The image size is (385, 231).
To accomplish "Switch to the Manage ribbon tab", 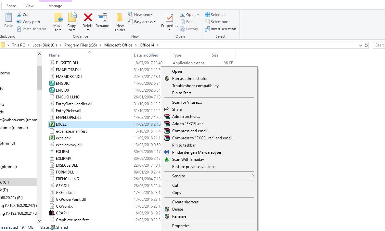I will pos(55,6).
